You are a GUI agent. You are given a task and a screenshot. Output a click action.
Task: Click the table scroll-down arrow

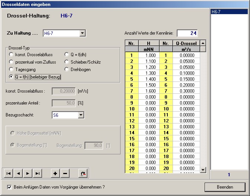click(203, 170)
